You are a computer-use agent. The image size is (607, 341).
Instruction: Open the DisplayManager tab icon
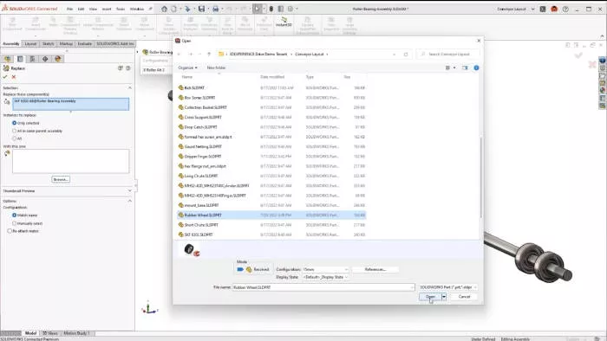tap(58, 59)
